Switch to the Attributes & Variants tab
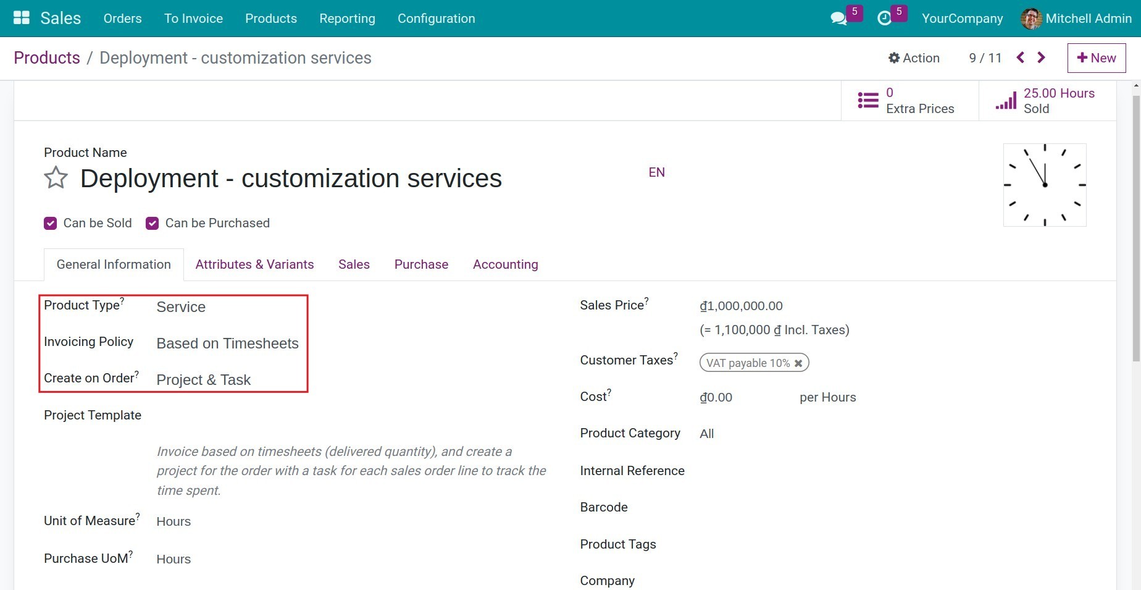 pos(254,264)
